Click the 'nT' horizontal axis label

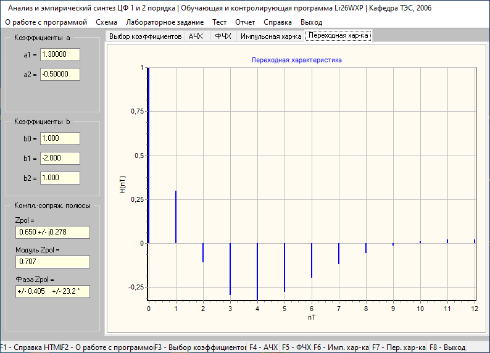tap(312, 317)
